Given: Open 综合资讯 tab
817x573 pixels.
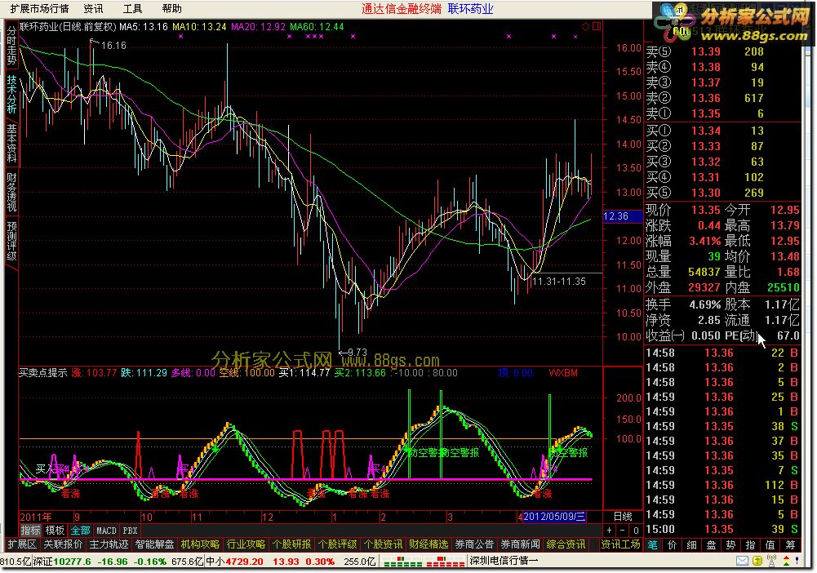Looking at the screenshot, I should point(566,544).
